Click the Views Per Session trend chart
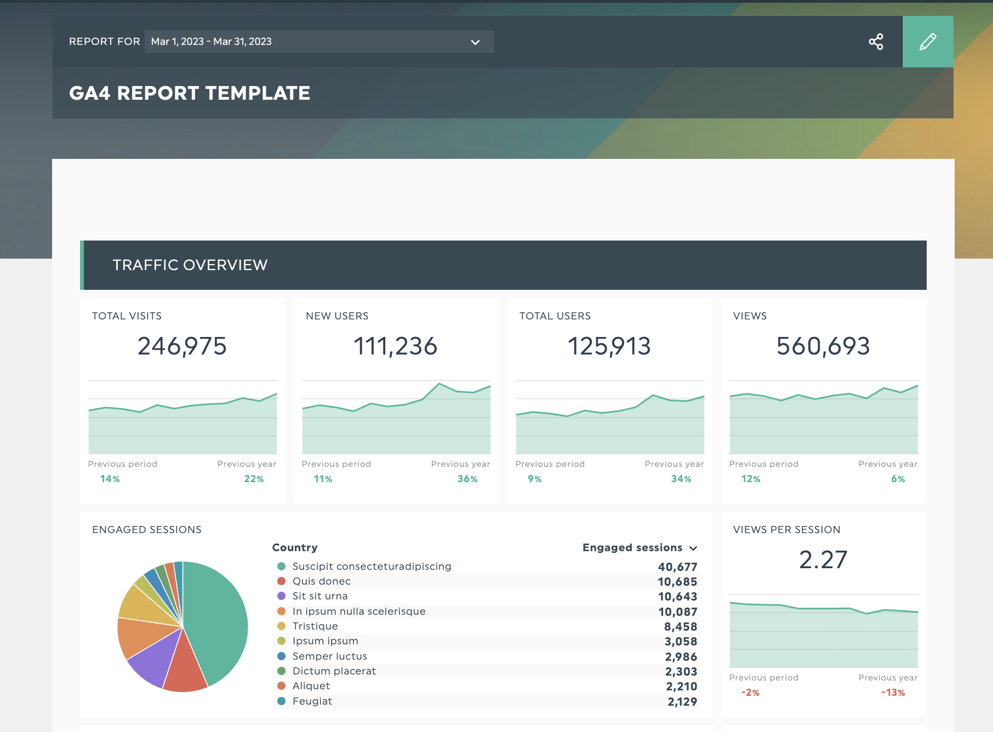This screenshot has width=993, height=732. point(824,631)
